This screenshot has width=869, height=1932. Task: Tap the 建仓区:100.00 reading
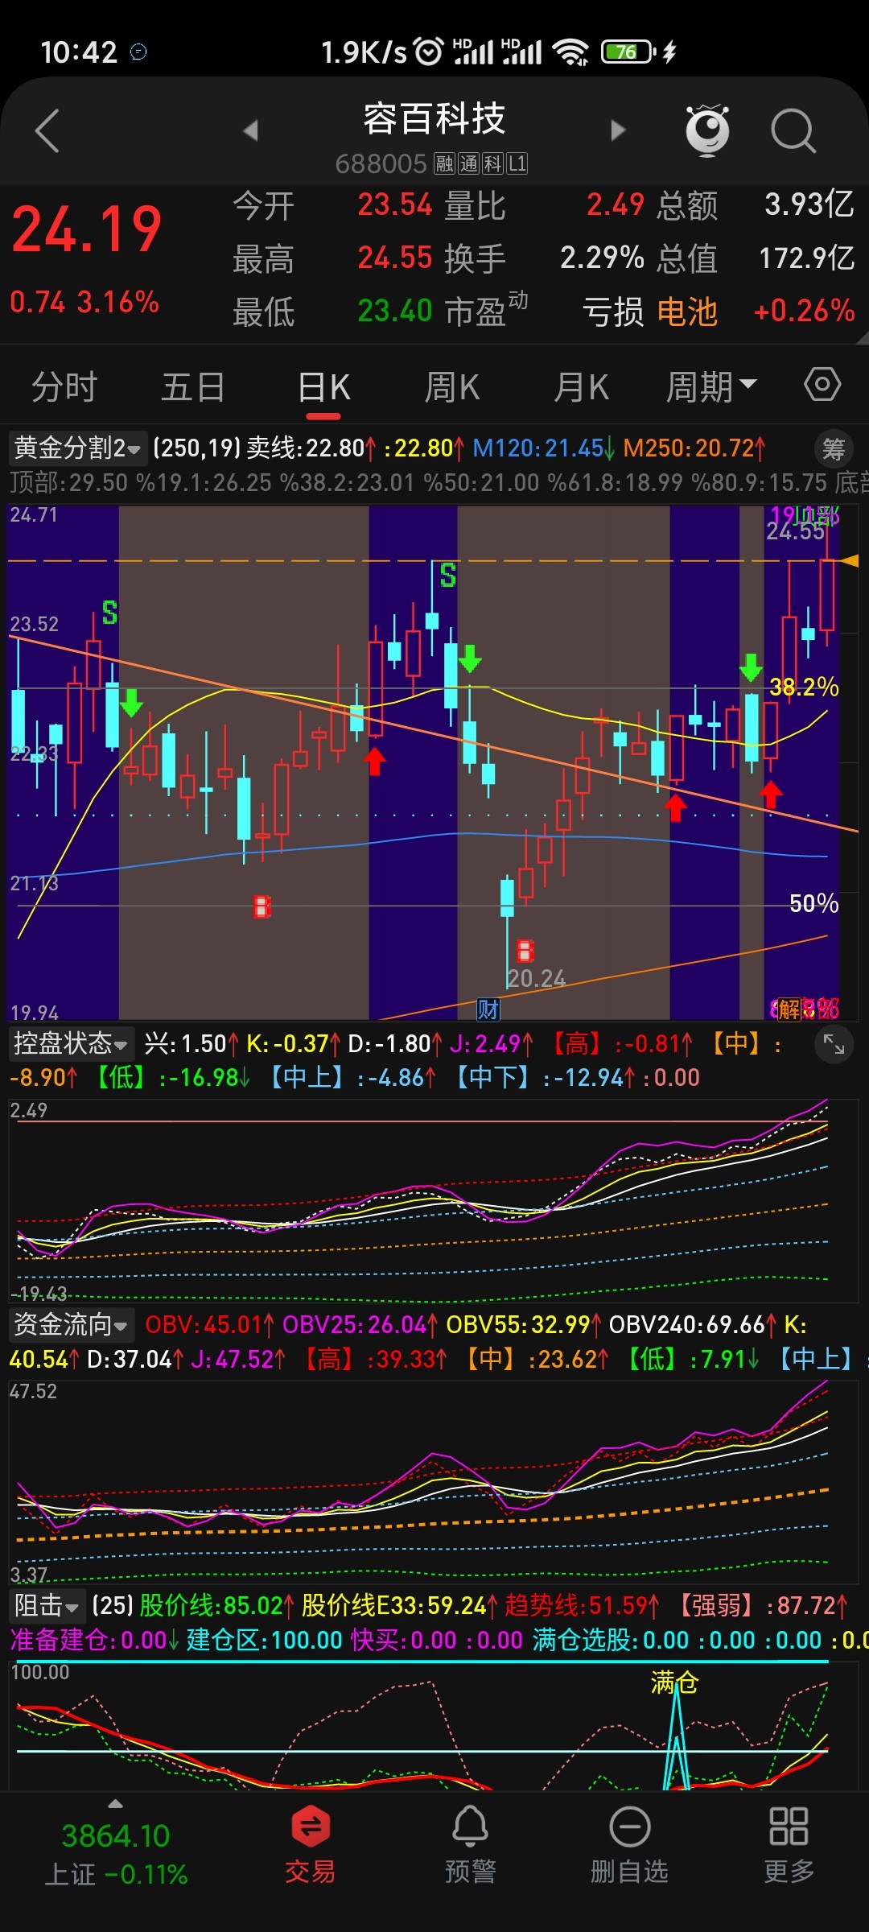265,1641
